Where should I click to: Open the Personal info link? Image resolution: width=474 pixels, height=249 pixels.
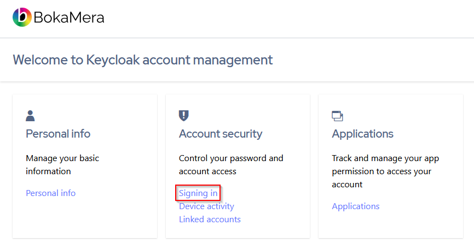tap(51, 193)
